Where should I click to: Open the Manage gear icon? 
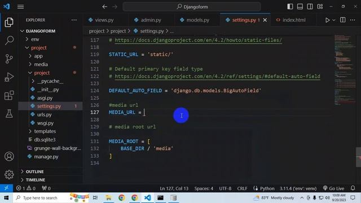click(9, 174)
